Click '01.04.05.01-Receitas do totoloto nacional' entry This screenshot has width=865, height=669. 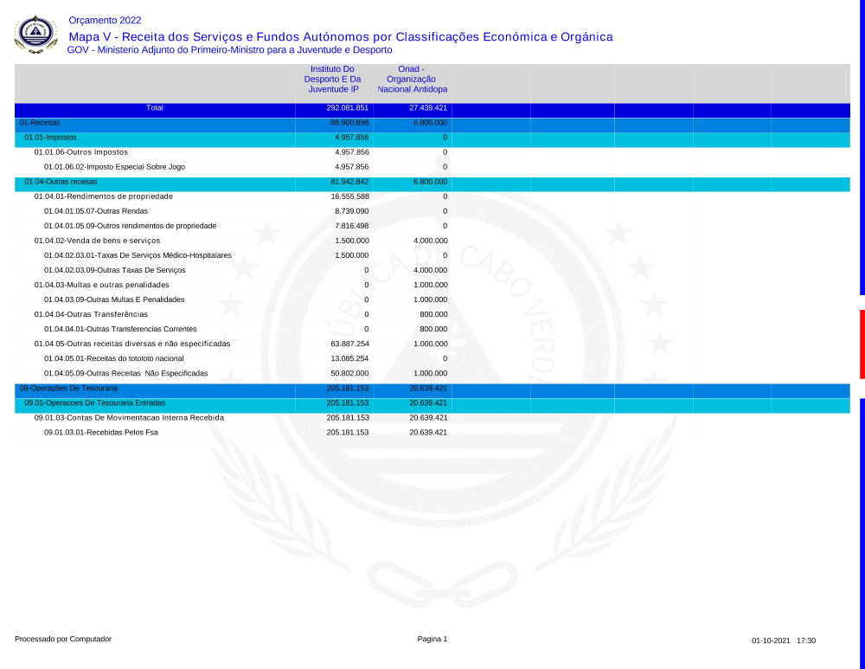[113, 358]
